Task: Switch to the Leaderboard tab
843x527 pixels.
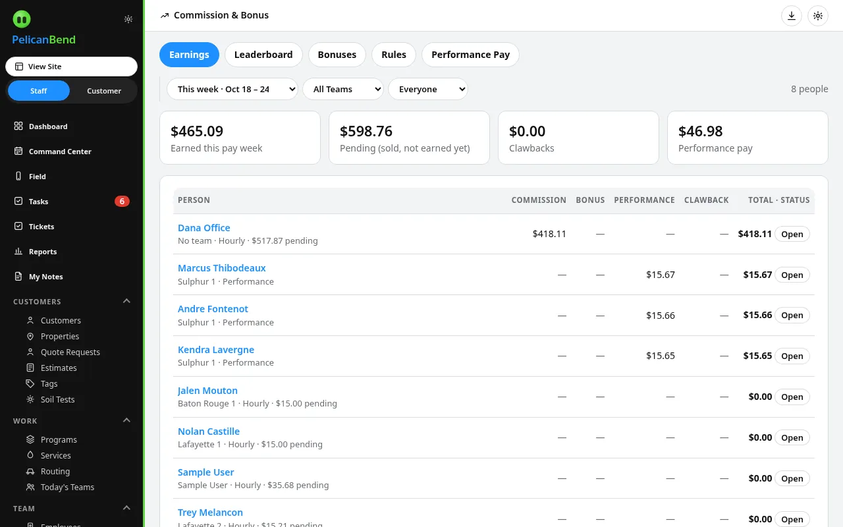Action: (x=263, y=55)
